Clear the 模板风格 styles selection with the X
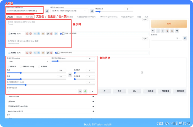193x127 pixels. click(177, 38)
